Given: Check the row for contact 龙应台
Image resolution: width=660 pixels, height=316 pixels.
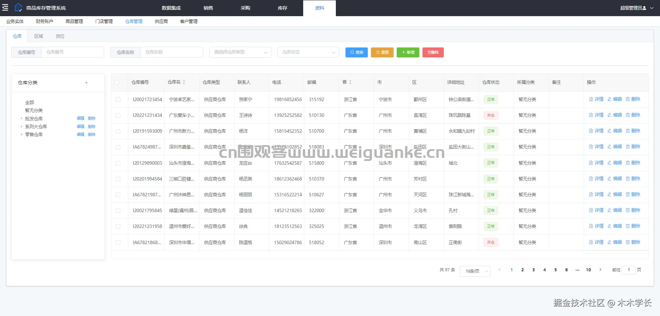Looking at the screenshot, I should tap(118, 163).
